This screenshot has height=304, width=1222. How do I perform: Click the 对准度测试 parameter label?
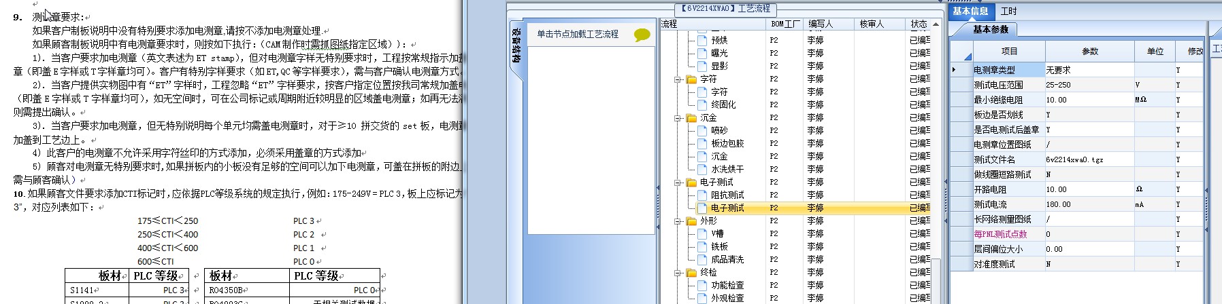pyautogui.click(x=994, y=264)
